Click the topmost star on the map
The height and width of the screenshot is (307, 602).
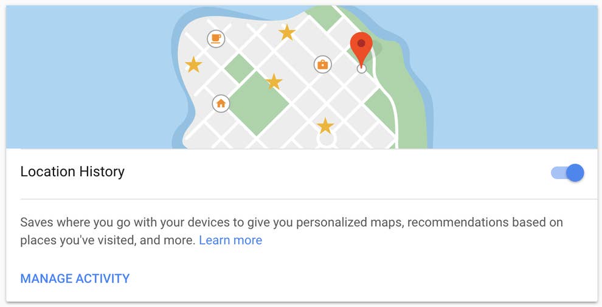click(287, 33)
